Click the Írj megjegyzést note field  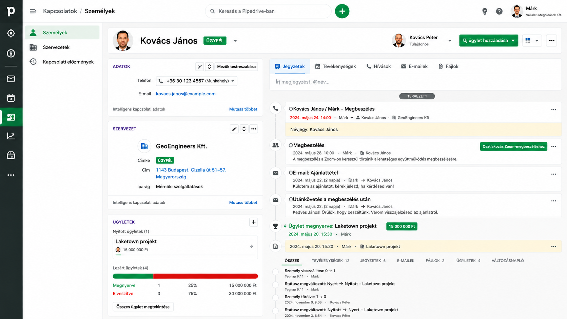point(415,82)
